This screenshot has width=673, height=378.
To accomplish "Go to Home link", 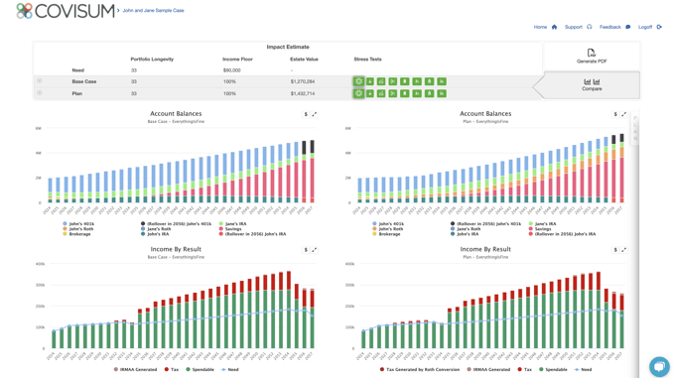I will click(540, 27).
